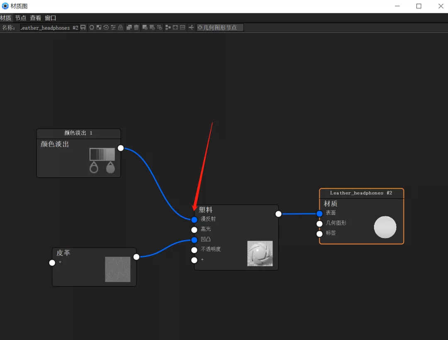Open the 材质 menu
This screenshot has width=448, height=340.
tap(6, 18)
